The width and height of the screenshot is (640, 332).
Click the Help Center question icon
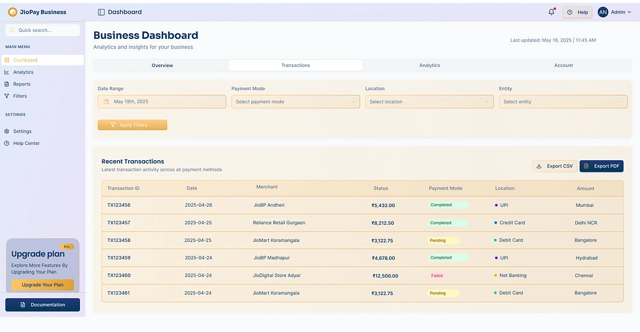point(6,144)
